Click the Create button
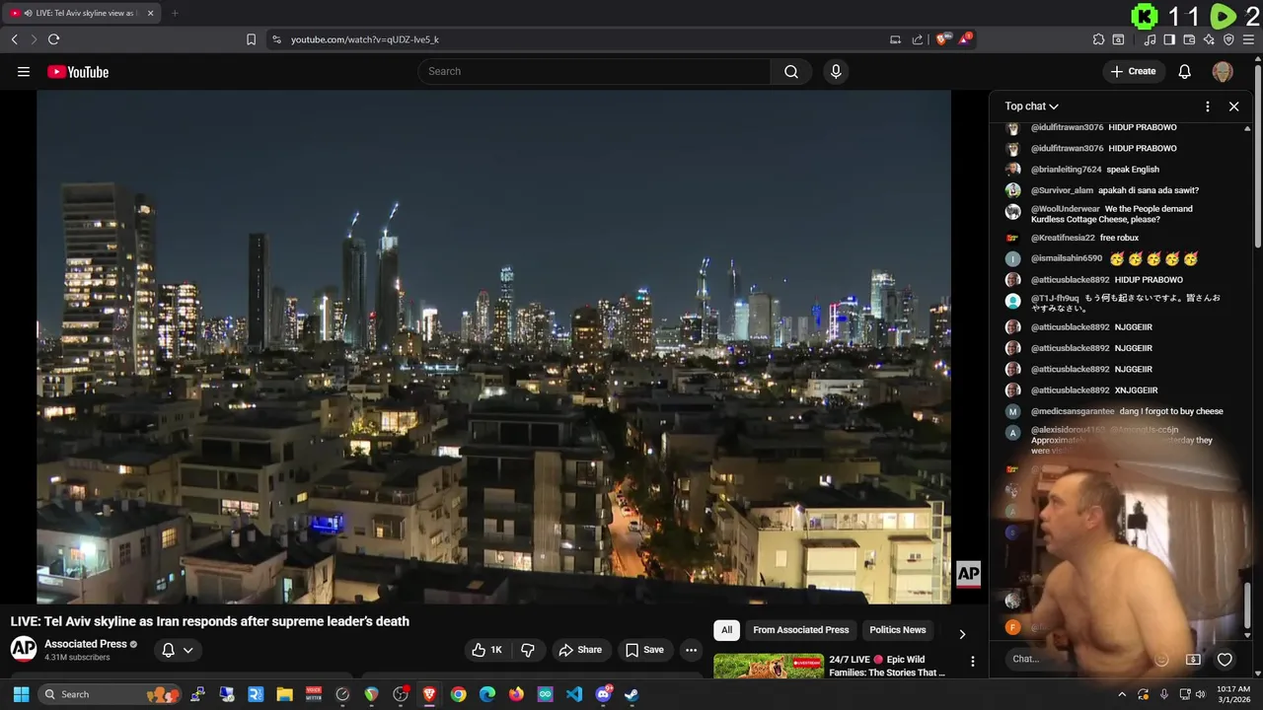The height and width of the screenshot is (710, 1263). click(x=1133, y=71)
